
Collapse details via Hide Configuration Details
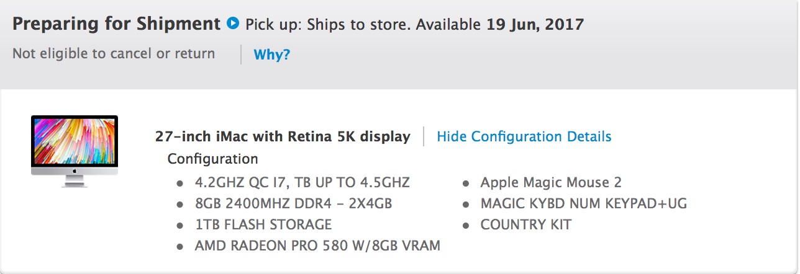[x=524, y=136]
